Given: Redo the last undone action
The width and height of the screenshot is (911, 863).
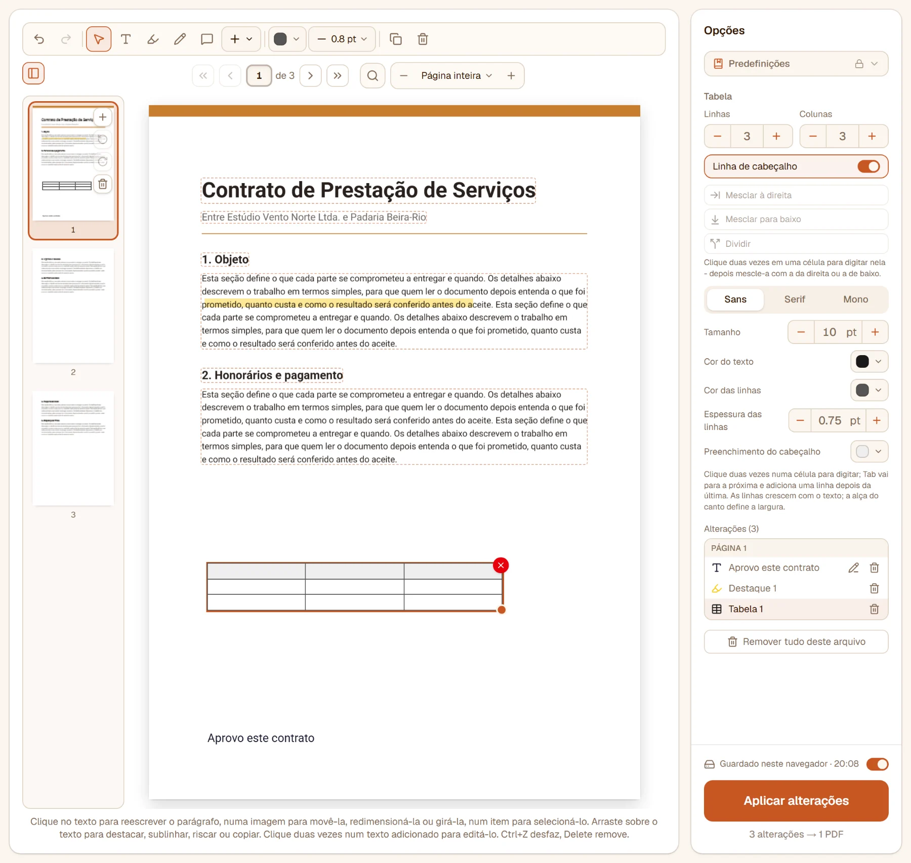Looking at the screenshot, I should pos(66,39).
